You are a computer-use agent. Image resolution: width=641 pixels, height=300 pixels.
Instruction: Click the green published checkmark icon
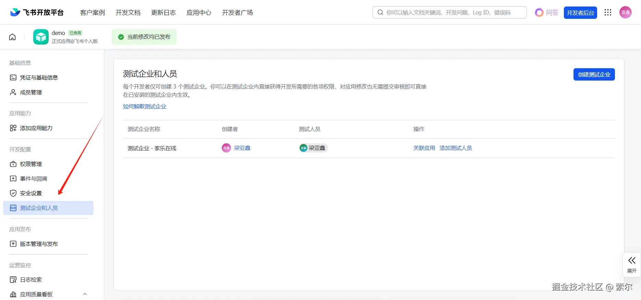coord(121,37)
